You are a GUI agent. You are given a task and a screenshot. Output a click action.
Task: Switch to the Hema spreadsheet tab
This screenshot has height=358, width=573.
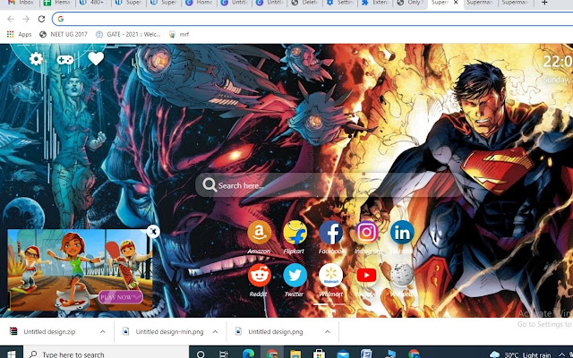click(57, 3)
